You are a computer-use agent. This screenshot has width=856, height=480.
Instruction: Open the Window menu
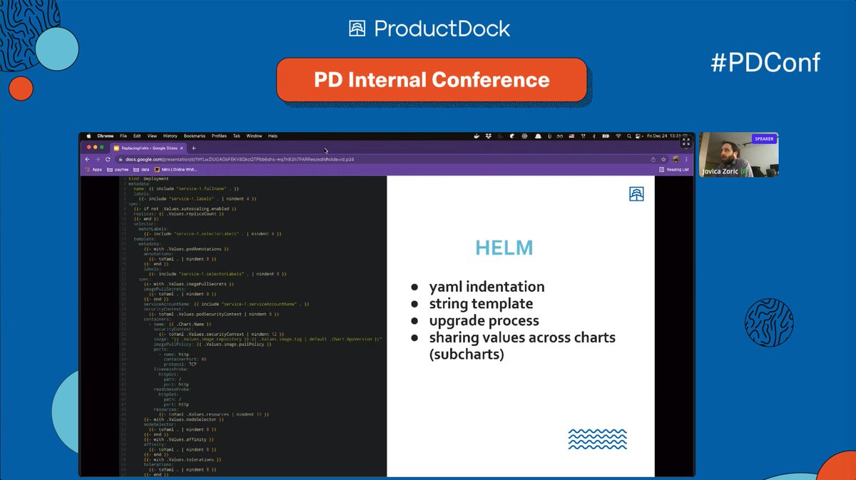click(254, 136)
